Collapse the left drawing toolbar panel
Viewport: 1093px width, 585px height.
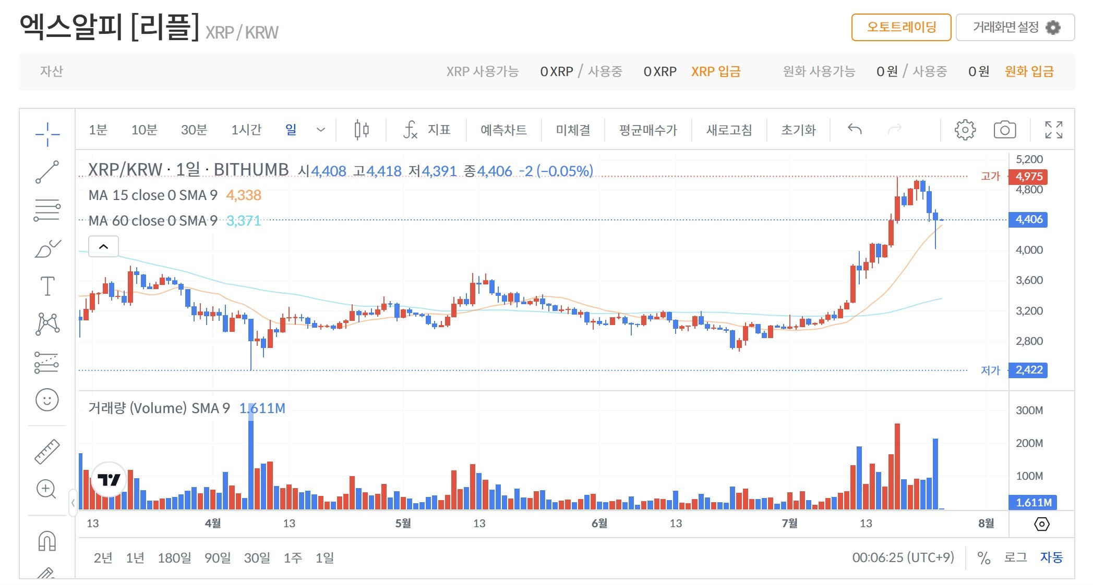[73, 503]
